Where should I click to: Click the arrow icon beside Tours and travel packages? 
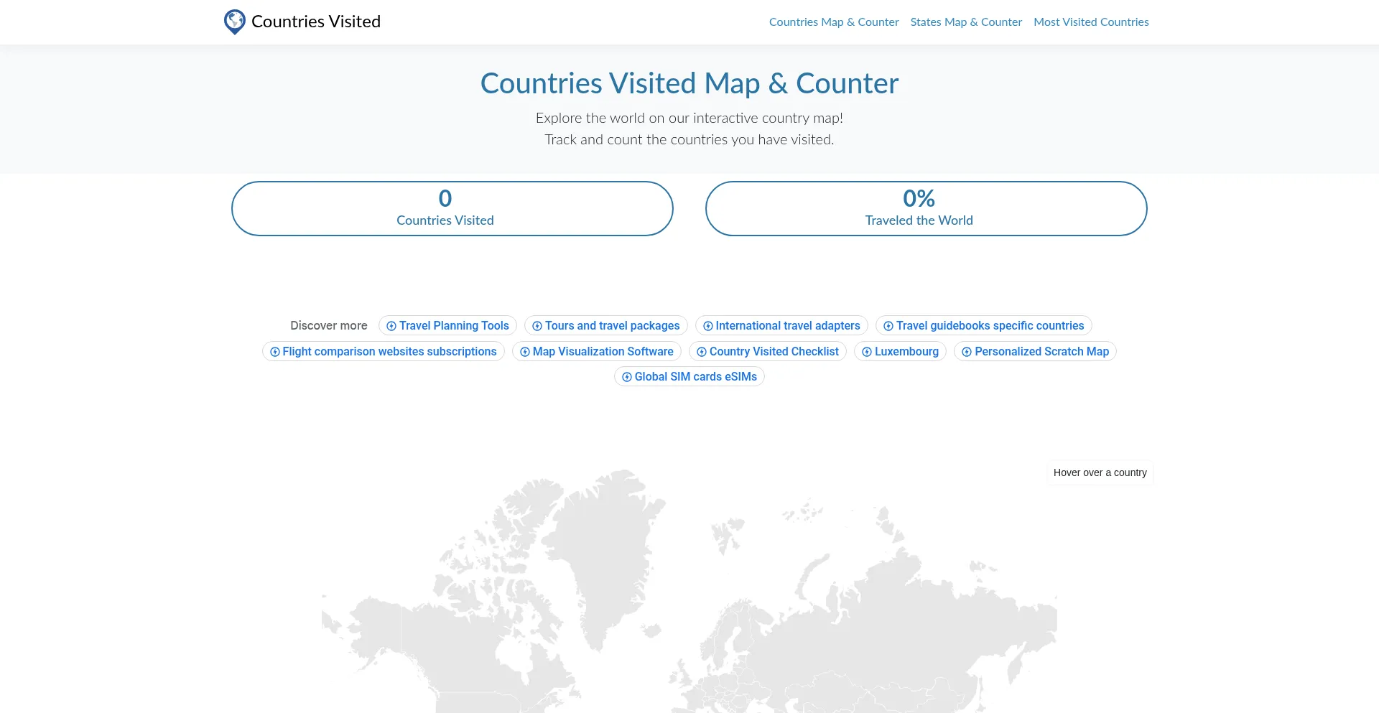tap(537, 326)
